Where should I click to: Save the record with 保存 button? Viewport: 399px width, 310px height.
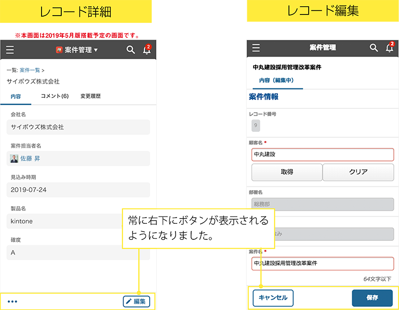coord(373,298)
